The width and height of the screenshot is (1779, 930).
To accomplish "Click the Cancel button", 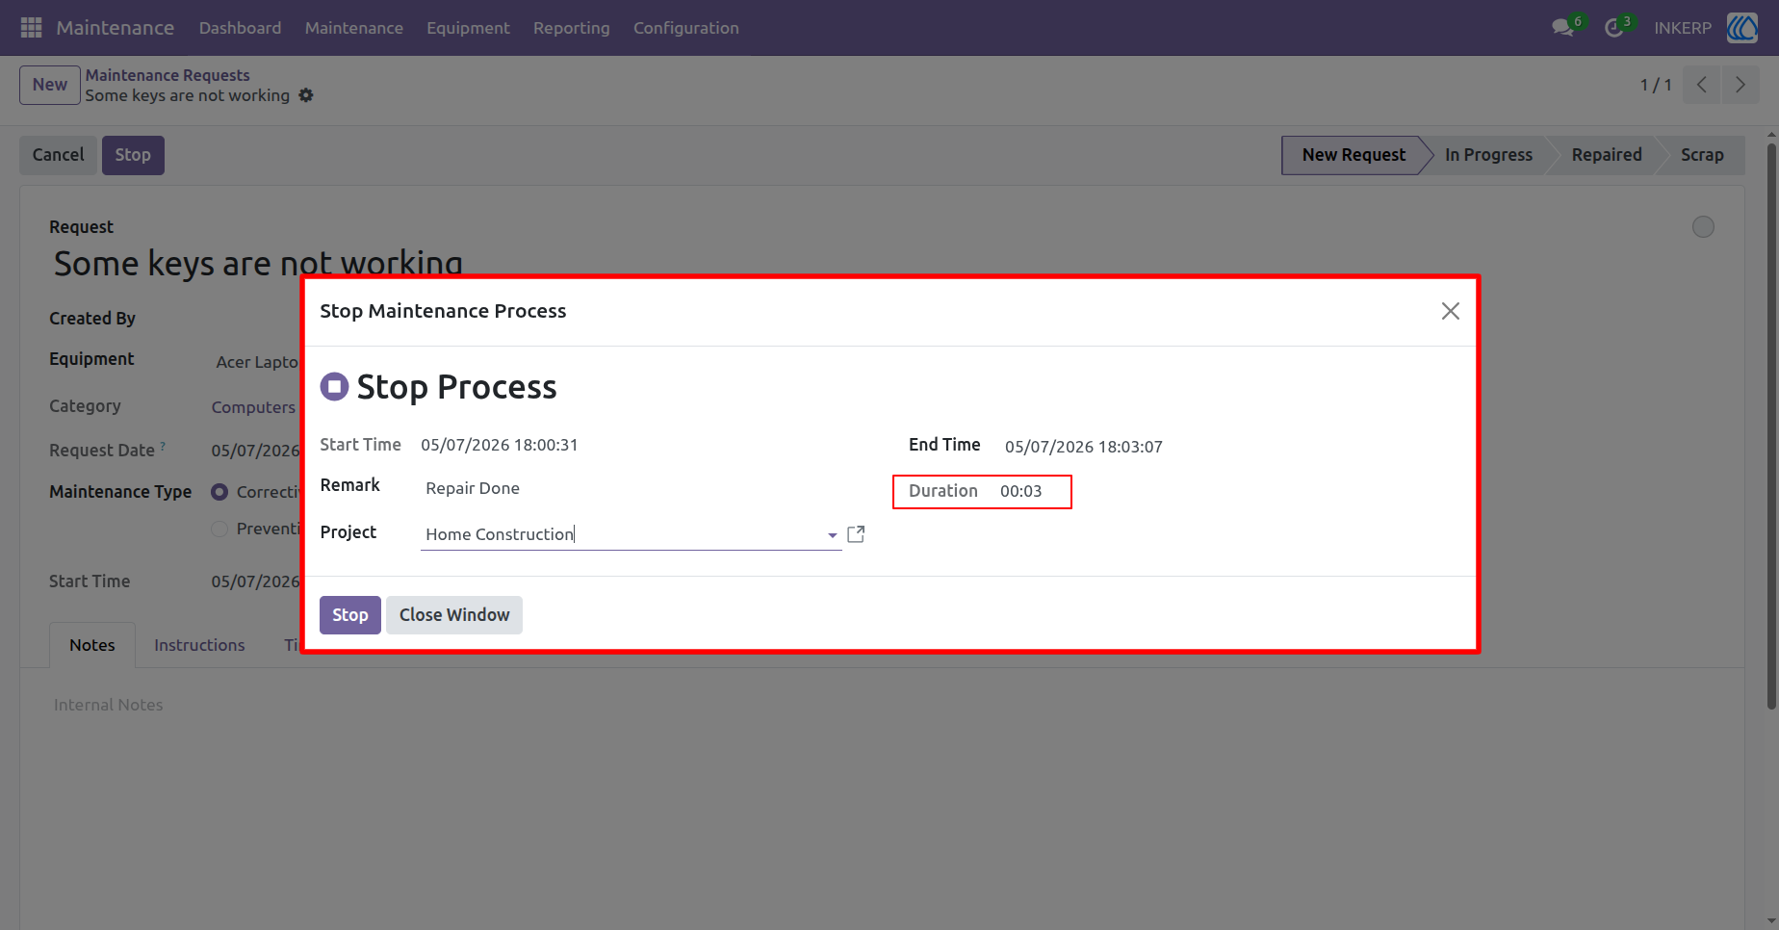I will tap(59, 155).
